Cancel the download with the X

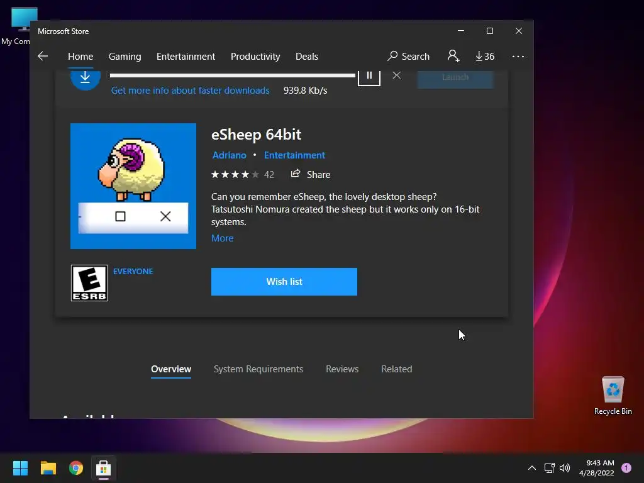(x=396, y=75)
